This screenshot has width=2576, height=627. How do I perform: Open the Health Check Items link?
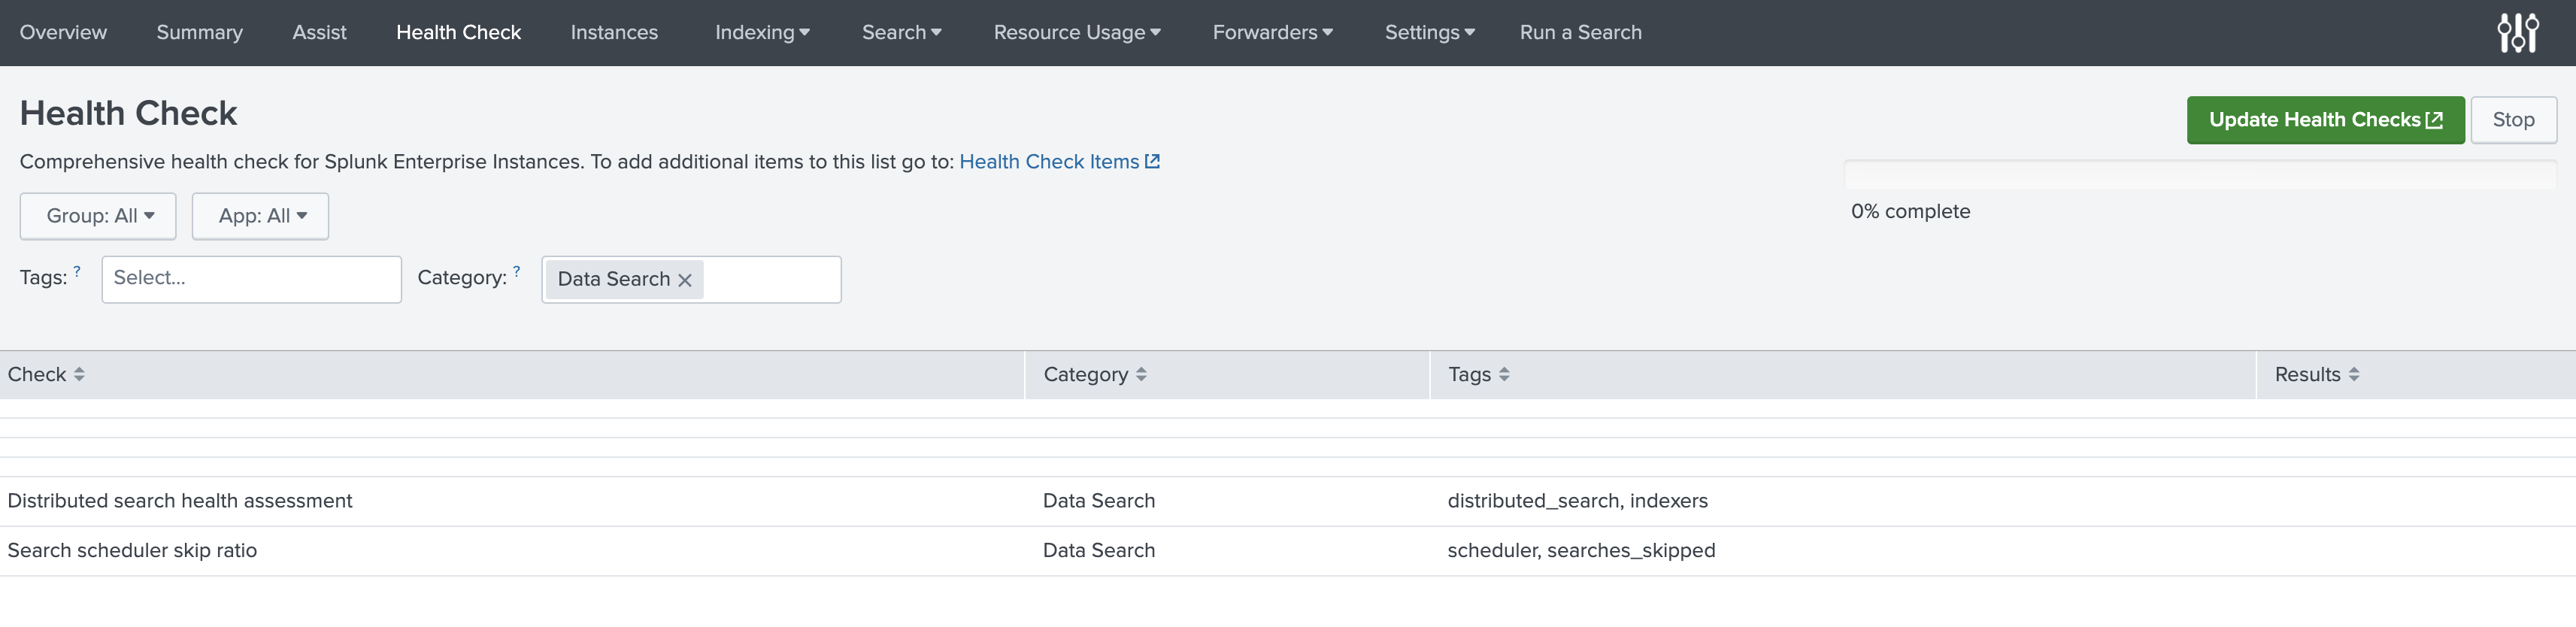[1058, 162]
